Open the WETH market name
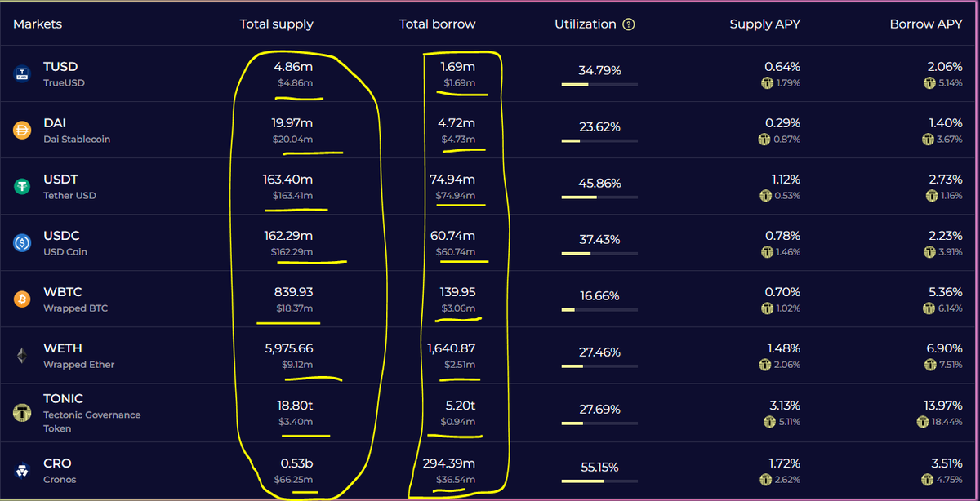Screen dimensions: 980x501 click(63, 348)
